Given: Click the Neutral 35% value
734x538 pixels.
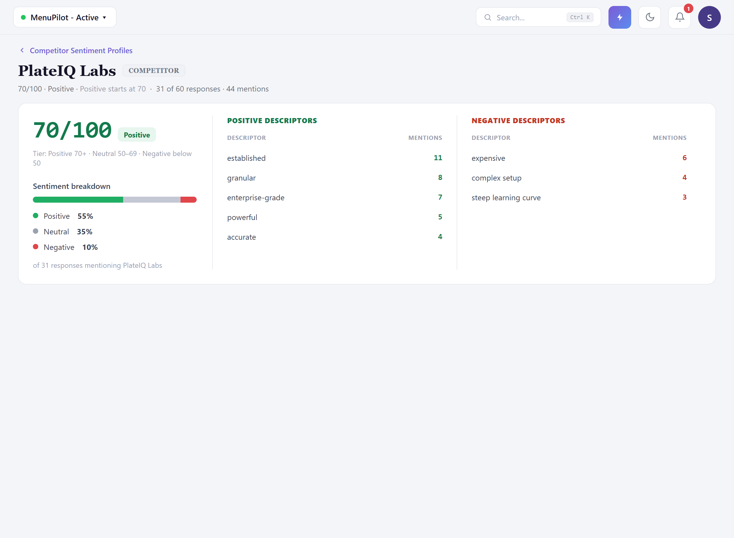Looking at the screenshot, I should click(x=85, y=232).
